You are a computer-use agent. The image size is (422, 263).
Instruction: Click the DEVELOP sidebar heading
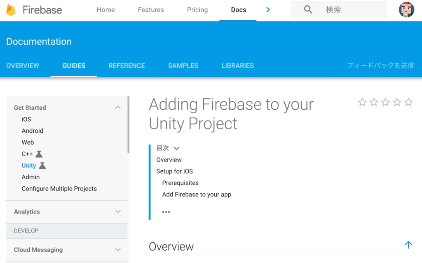point(26,231)
